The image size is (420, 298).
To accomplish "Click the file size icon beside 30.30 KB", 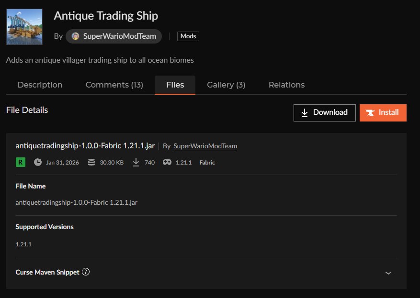I will point(91,162).
